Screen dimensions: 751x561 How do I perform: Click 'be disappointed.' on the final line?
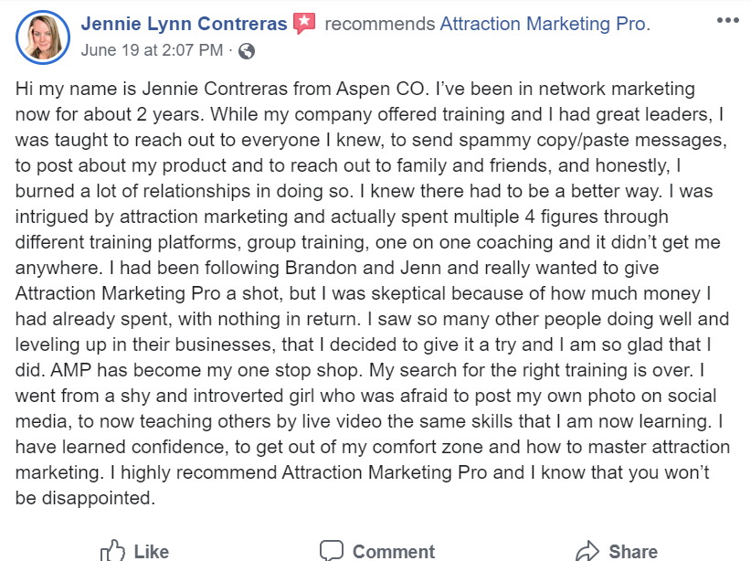85,498
